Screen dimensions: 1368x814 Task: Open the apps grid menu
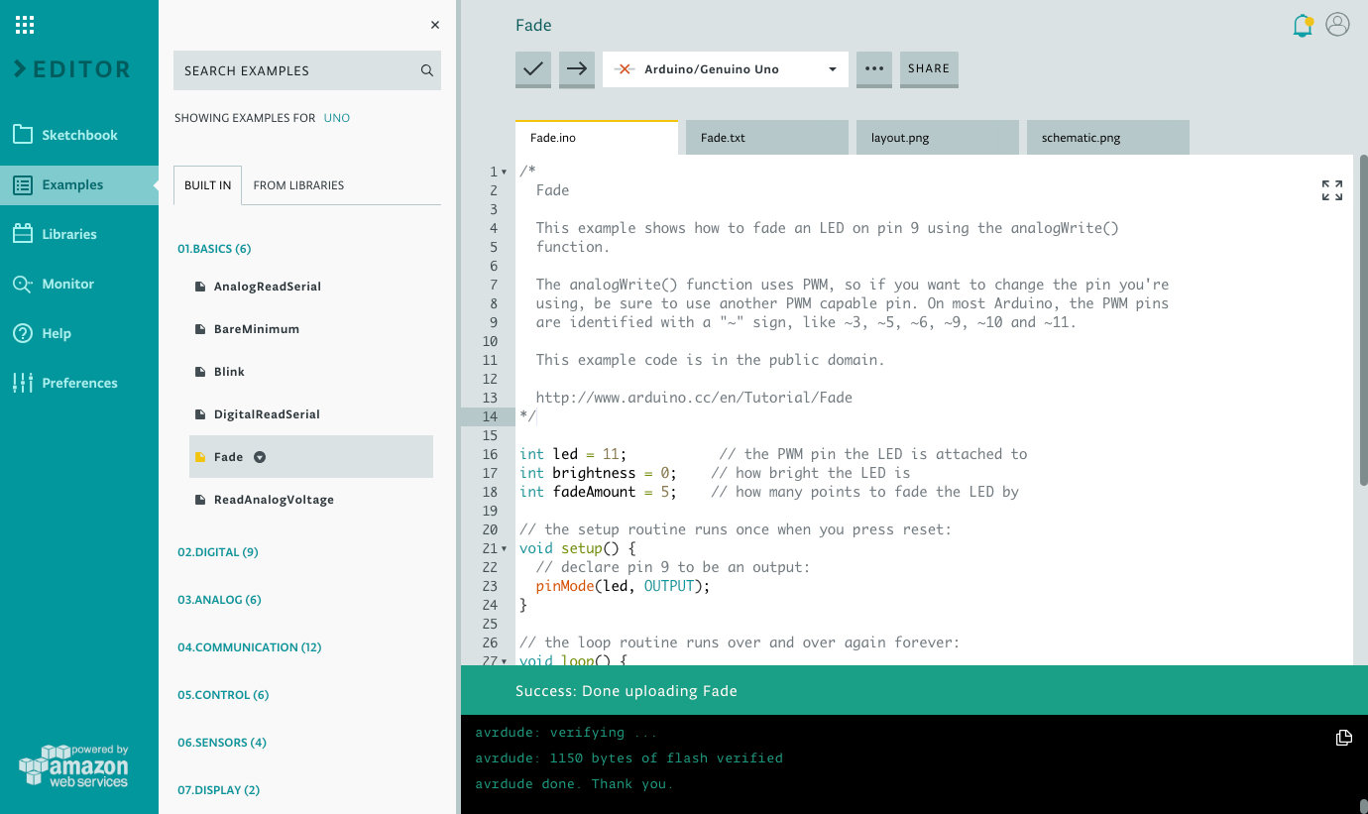click(25, 25)
